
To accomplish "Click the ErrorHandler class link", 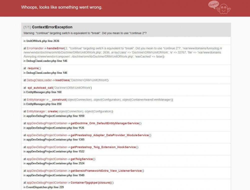I will pyautogui.click(x=35, y=48).
